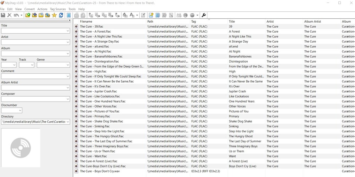The image size is (355, 177).
Task: Click the file icon for 39.flac
Action: click(x=76, y=27)
